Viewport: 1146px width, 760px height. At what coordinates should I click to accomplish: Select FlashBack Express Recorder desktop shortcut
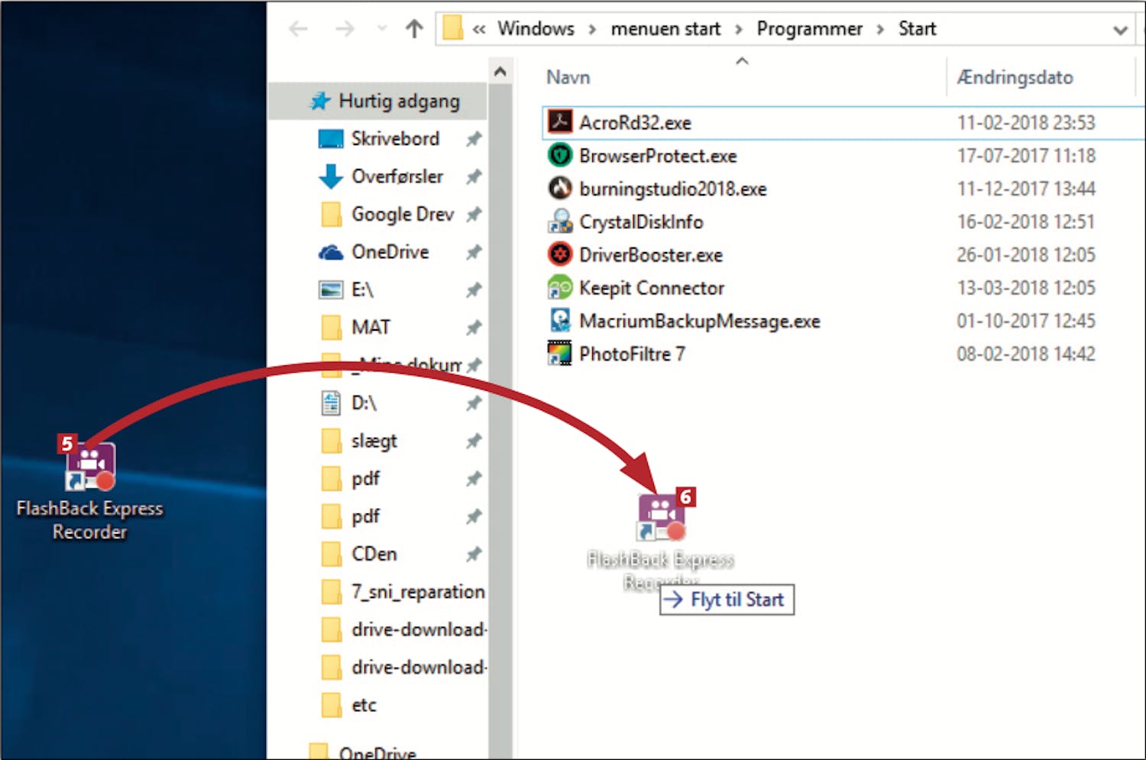coord(89,490)
